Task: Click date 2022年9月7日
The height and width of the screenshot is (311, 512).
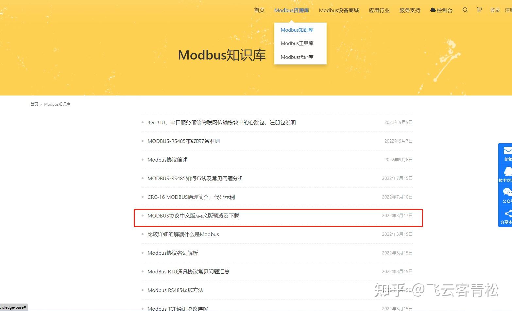Action: [398, 141]
